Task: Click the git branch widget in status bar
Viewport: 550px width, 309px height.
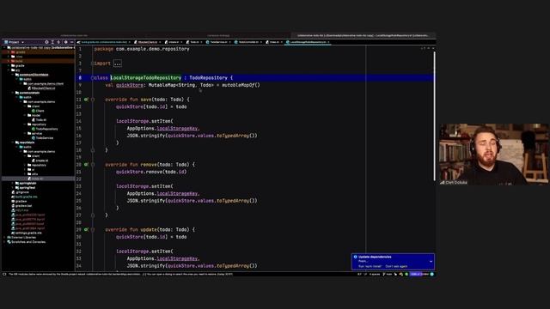Action: tap(388, 275)
